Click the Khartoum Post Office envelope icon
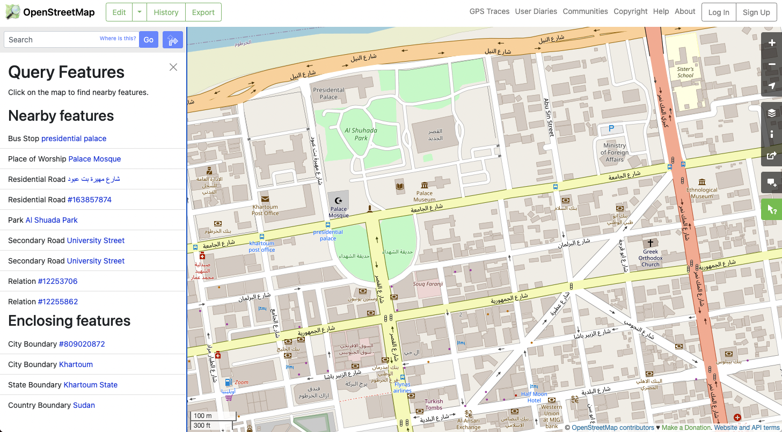The width and height of the screenshot is (782, 432). coord(265,199)
